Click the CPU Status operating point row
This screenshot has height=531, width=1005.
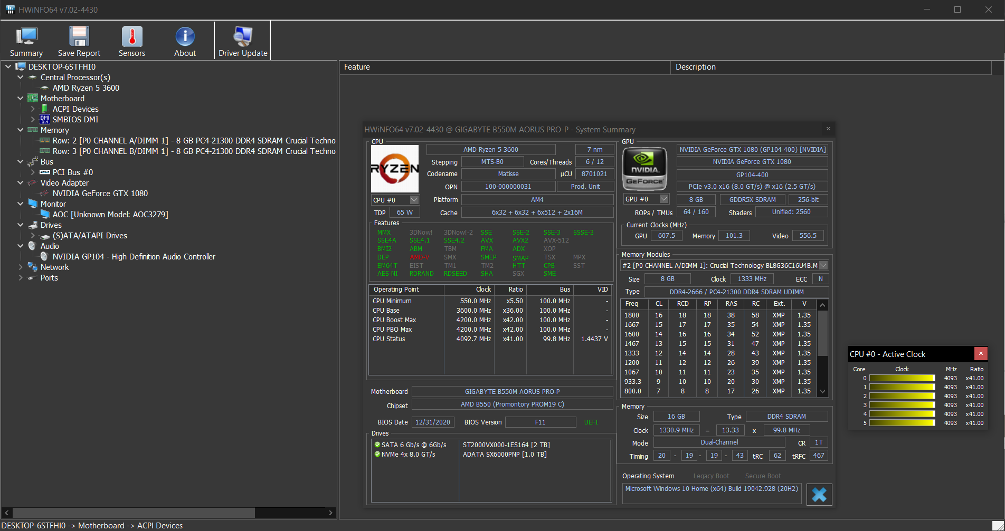[490, 339]
